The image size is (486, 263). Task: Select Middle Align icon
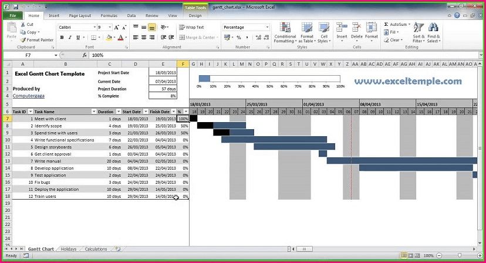(x=143, y=27)
